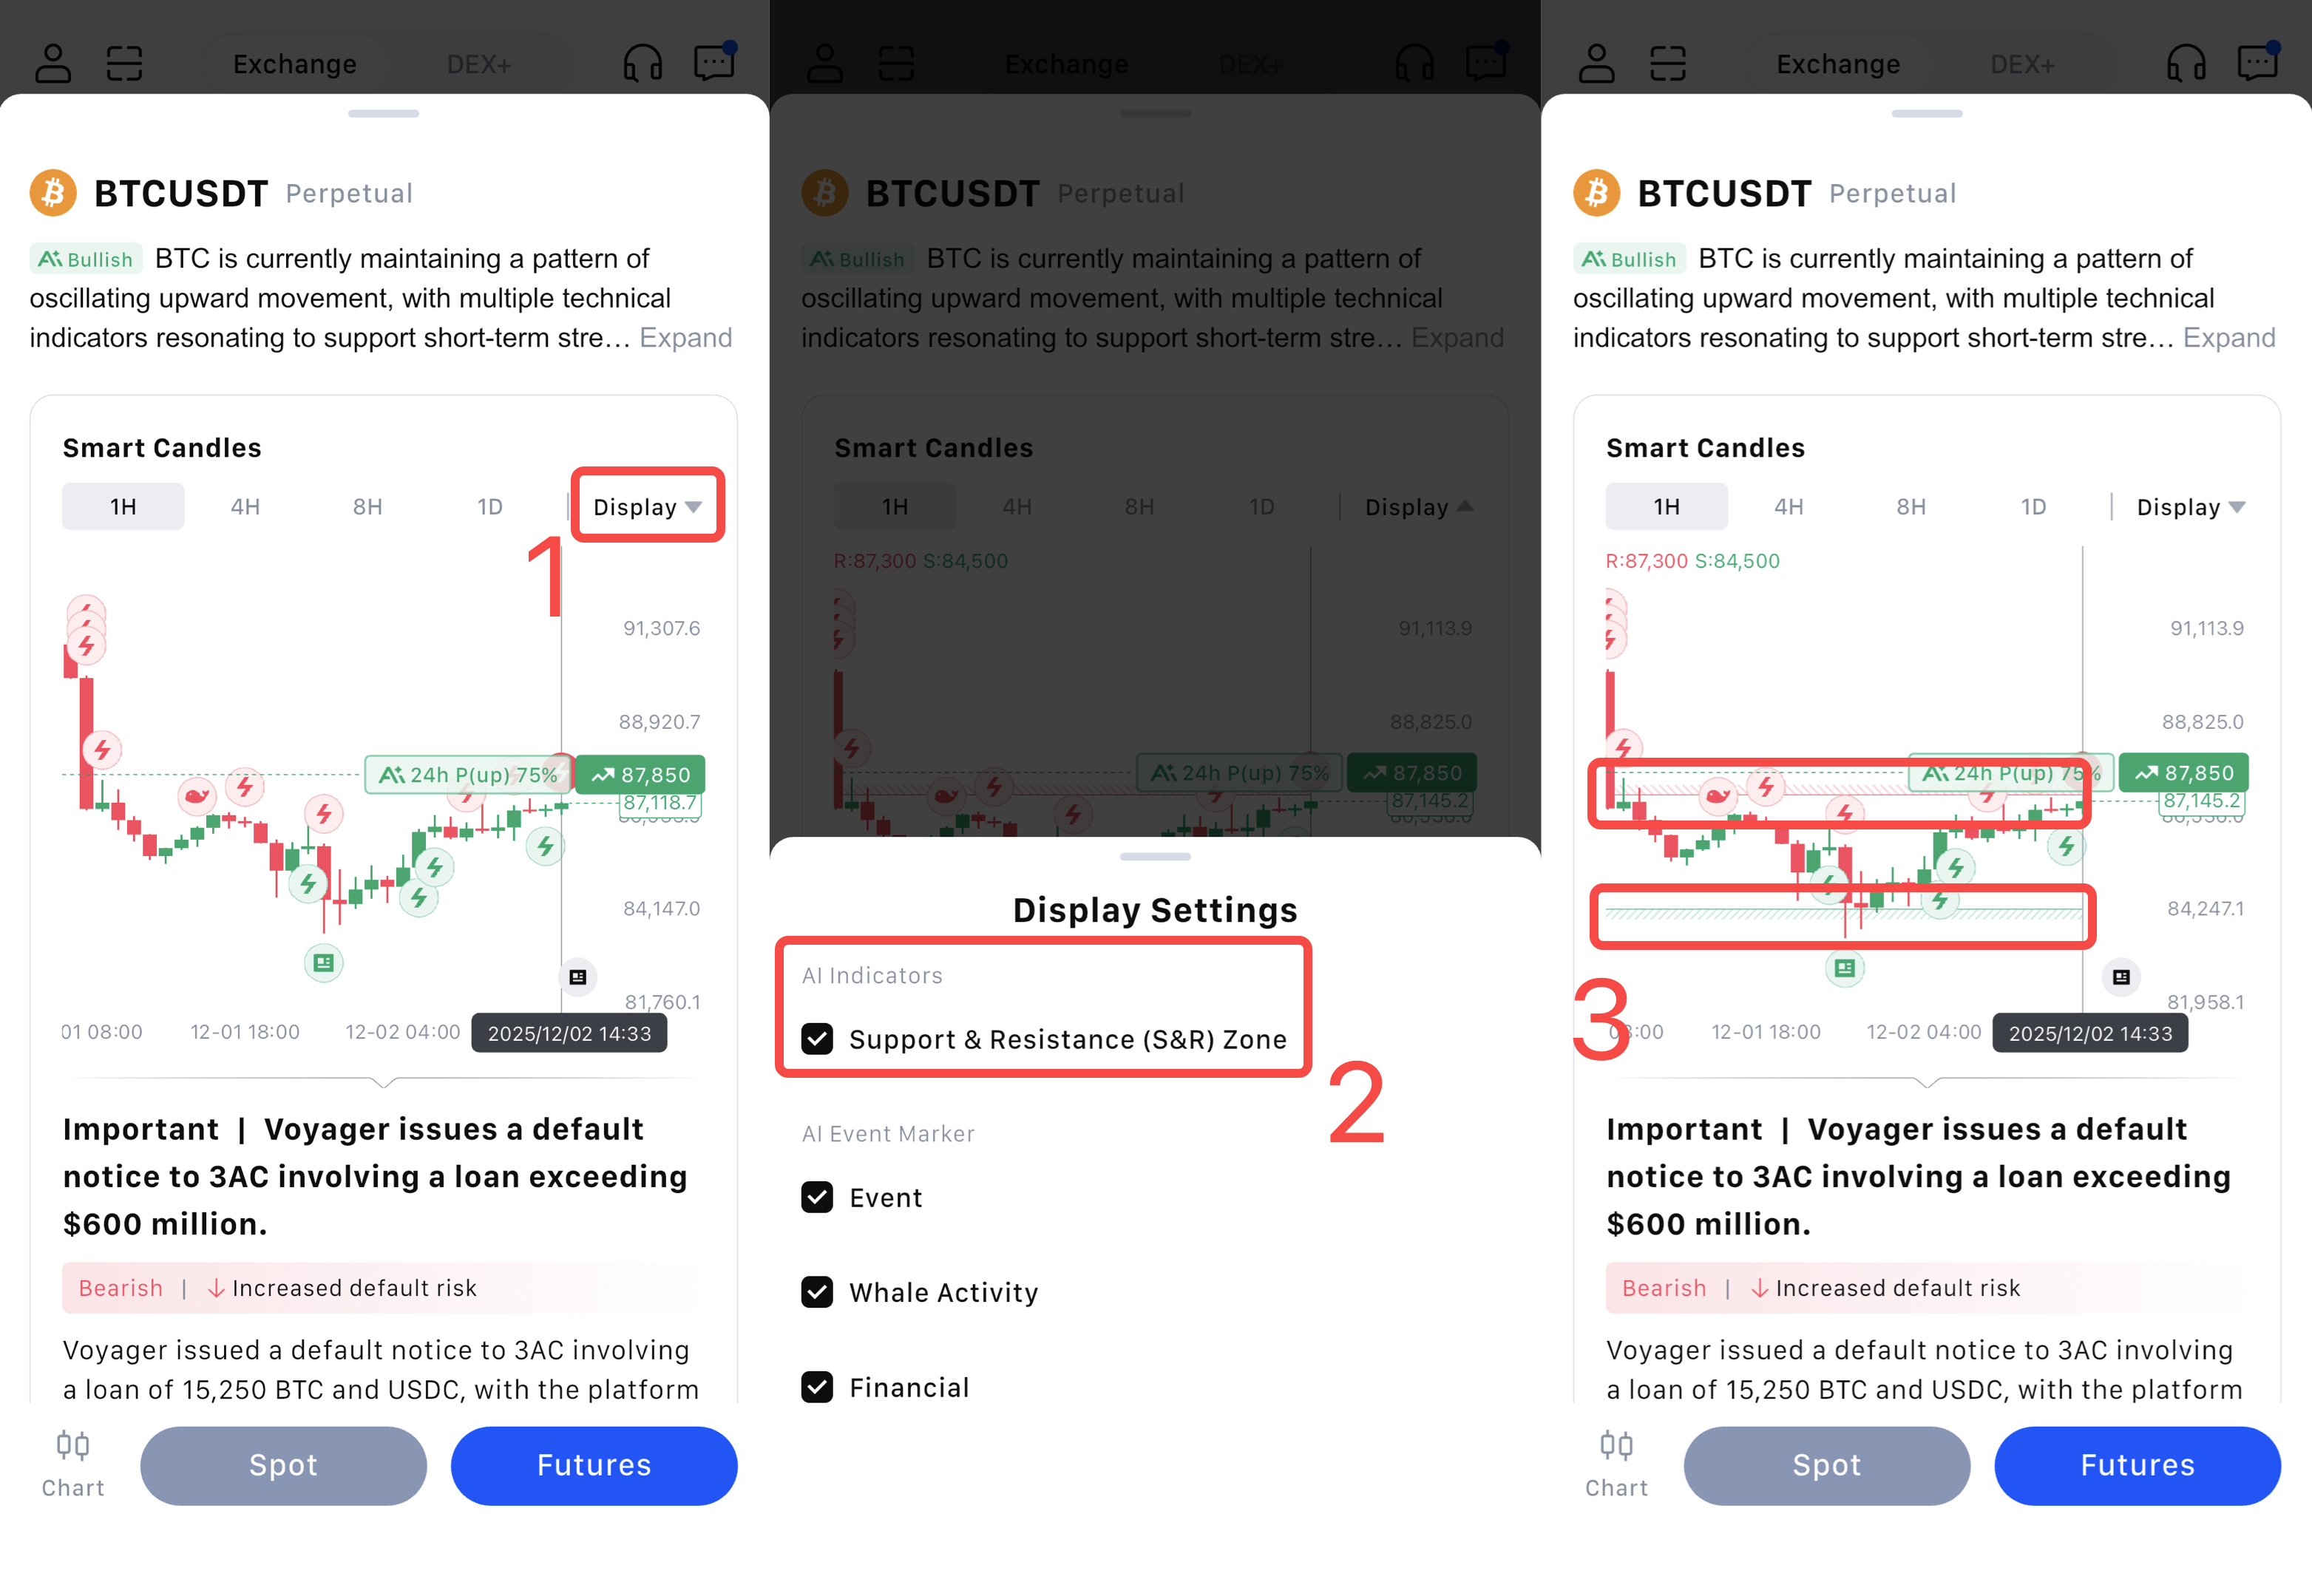Expand the Bullish analysis text in right panel
Viewport: 2312px width, 1596px height.
click(2228, 338)
